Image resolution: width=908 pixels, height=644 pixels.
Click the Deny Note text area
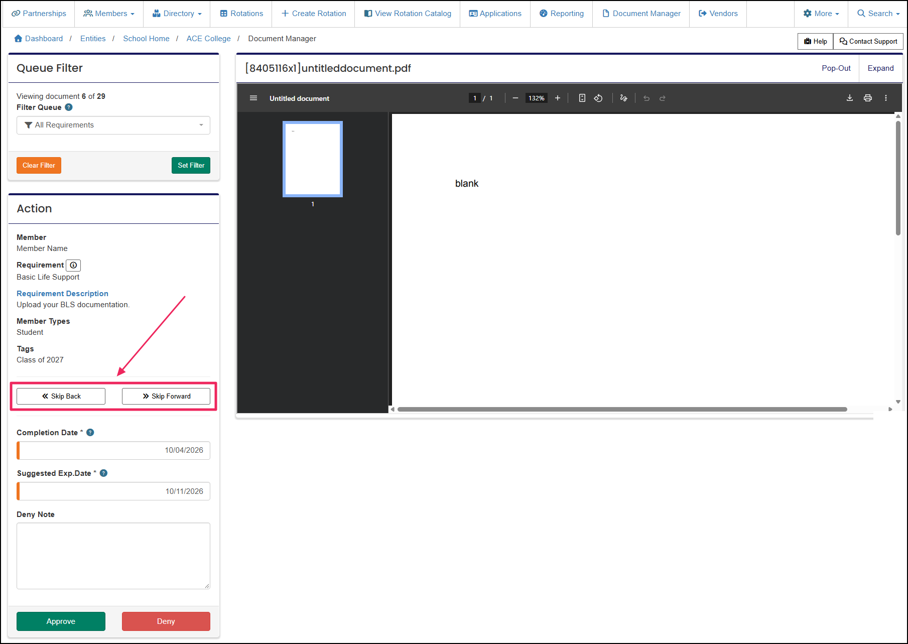coord(113,556)
